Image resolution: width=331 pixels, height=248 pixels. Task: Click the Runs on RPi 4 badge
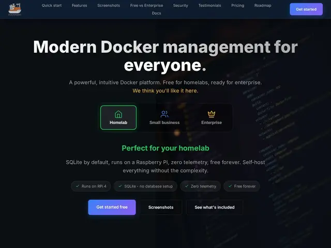(x=91, y=186)
